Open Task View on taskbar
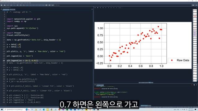Image resolution: width=198 pixels, height=111 pixels. pyautogui.click(x=32, y=109)
